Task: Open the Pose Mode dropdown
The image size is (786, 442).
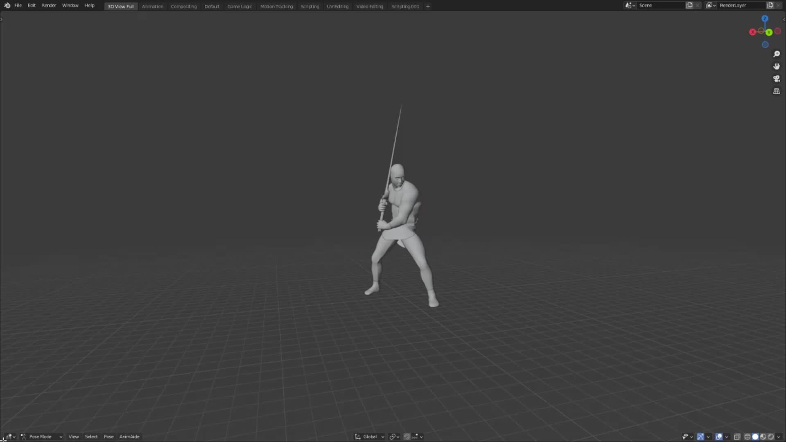Action: coord(41,437)
